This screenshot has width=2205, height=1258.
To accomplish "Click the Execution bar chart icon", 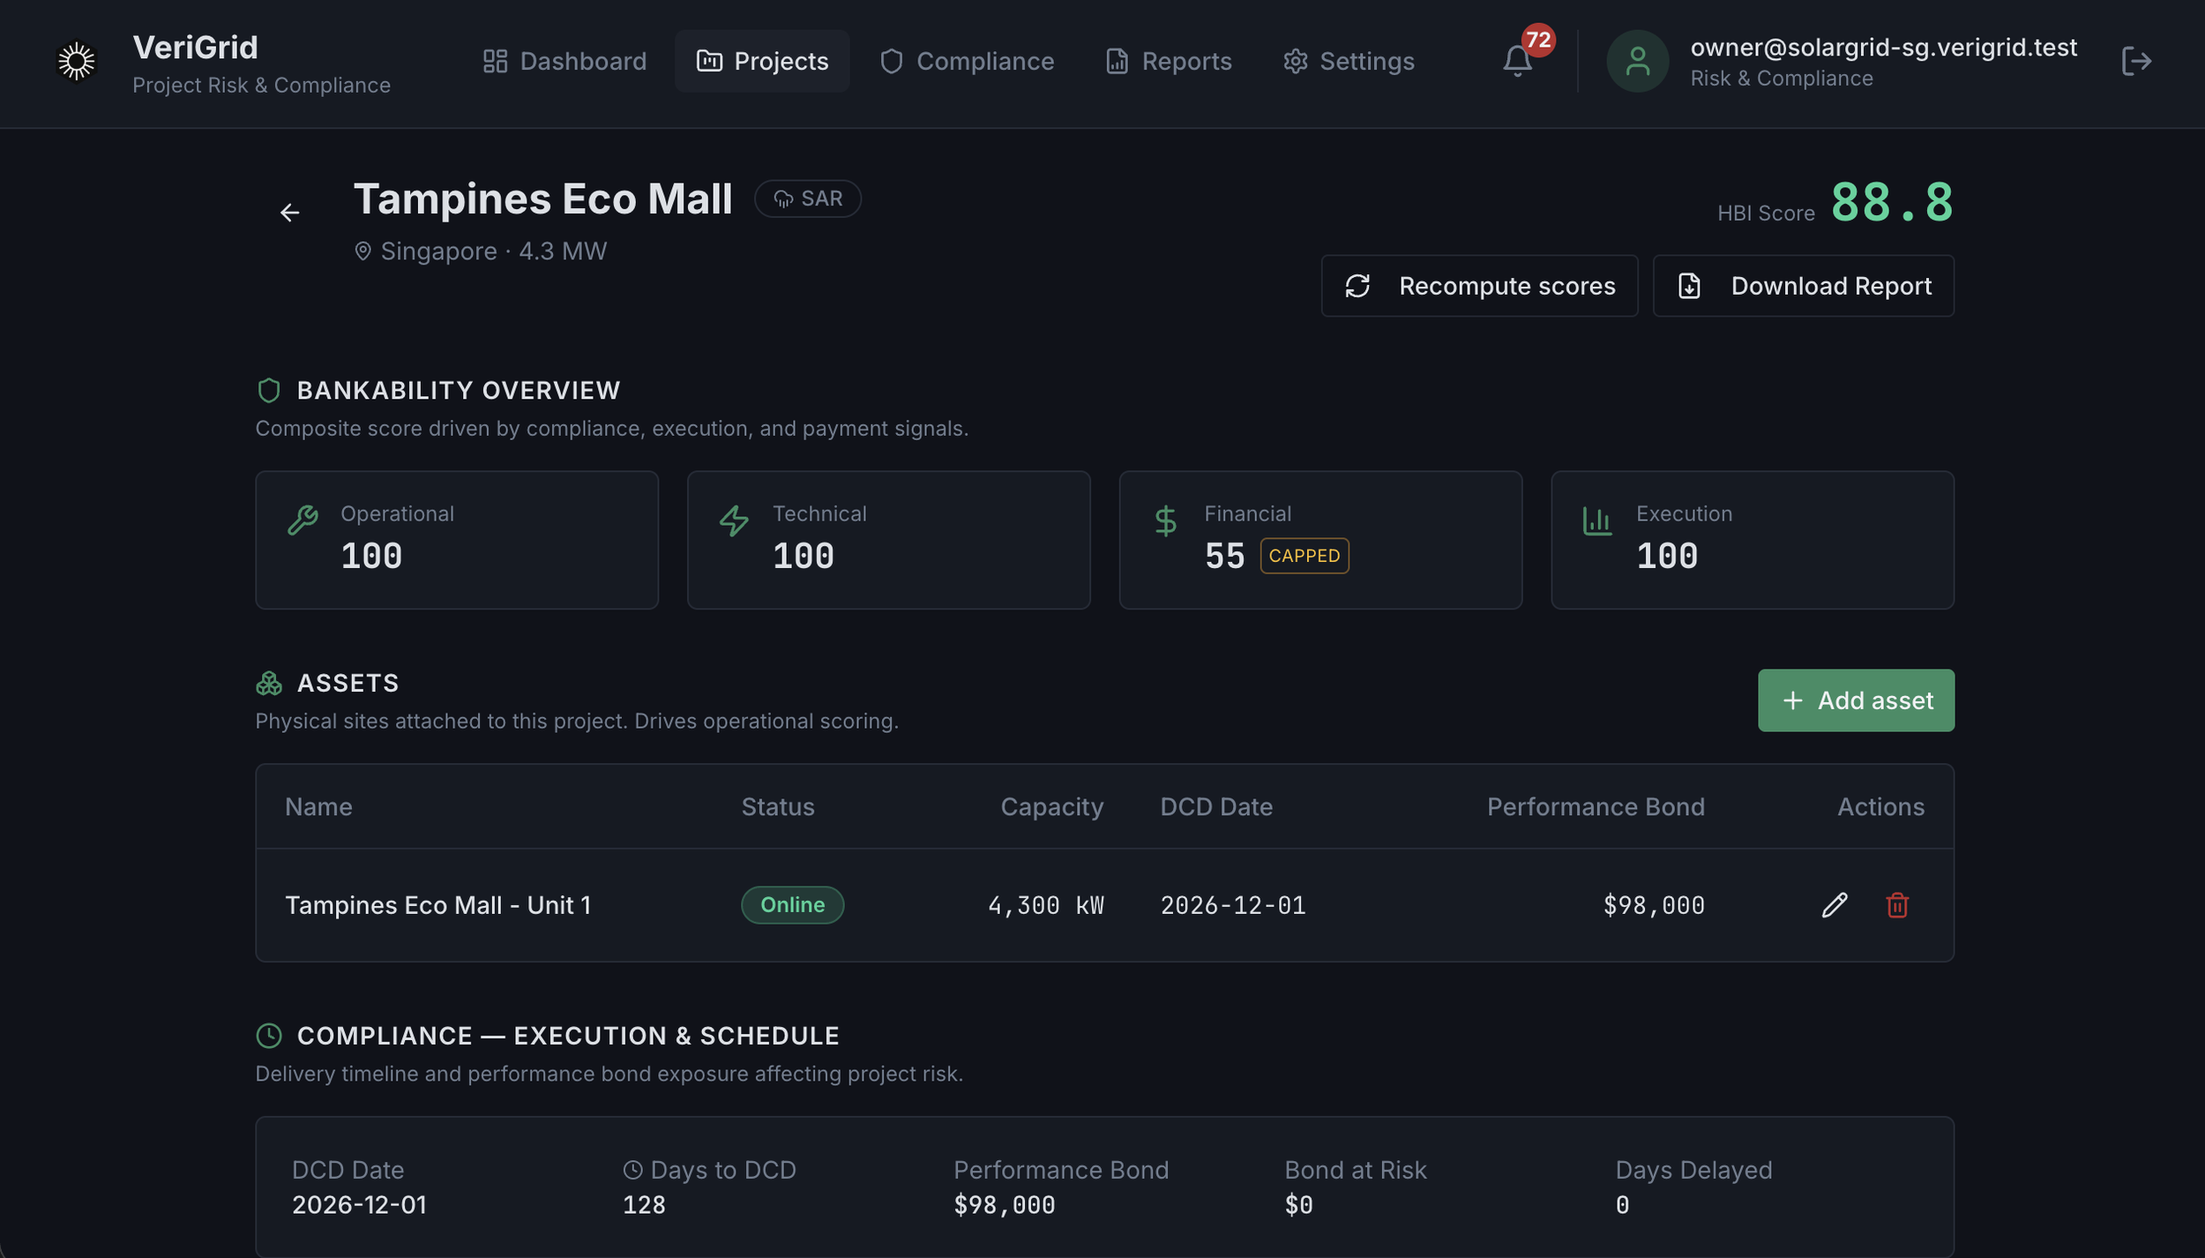I will [1597, 520].
